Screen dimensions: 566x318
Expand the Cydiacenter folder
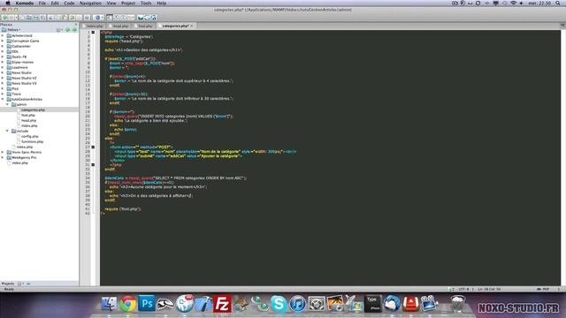3,46
